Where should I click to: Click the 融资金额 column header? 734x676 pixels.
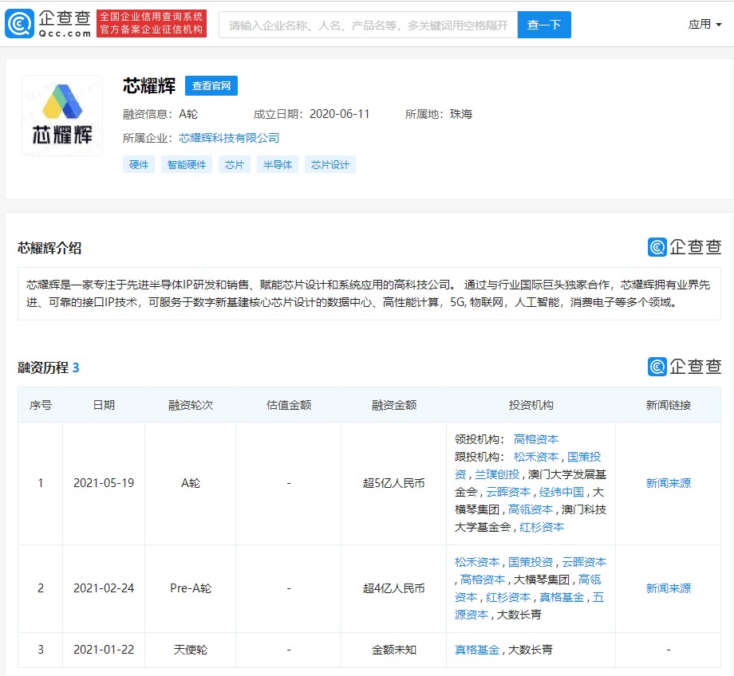coord(393,405)
